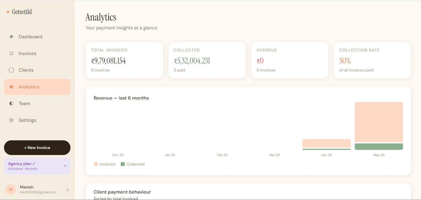Select the May 26 invoiced bar
Screen dimensions: 421x200
(379, 122)
